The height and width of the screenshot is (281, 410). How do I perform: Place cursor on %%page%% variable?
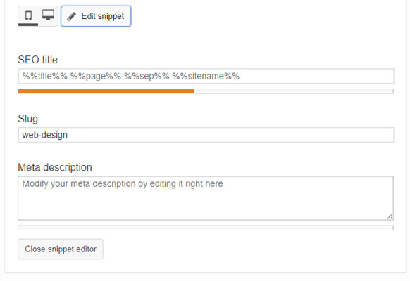(96, 76)
